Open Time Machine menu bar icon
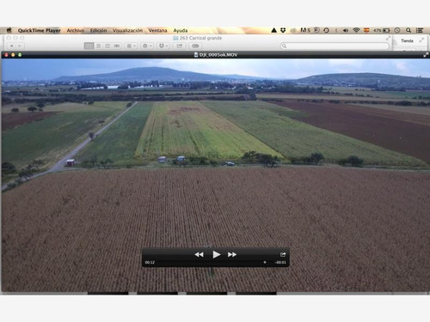 (x=326, y=30)
